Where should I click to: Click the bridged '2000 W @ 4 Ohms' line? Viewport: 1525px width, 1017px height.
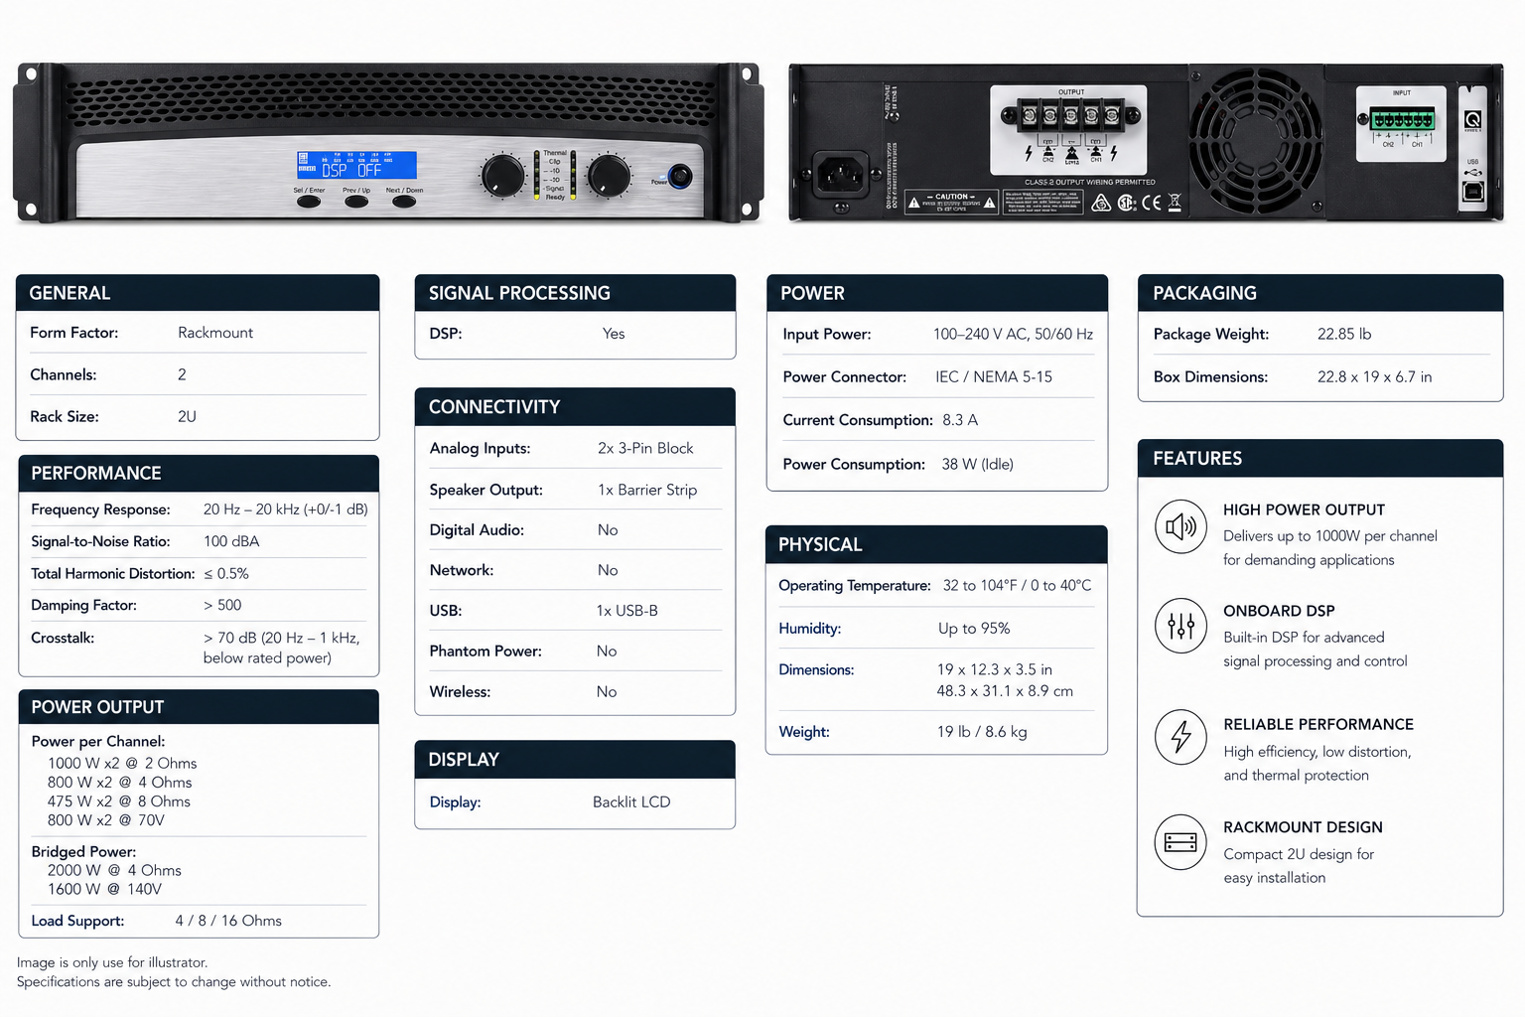pyautogui.click(x=114, y=870)
